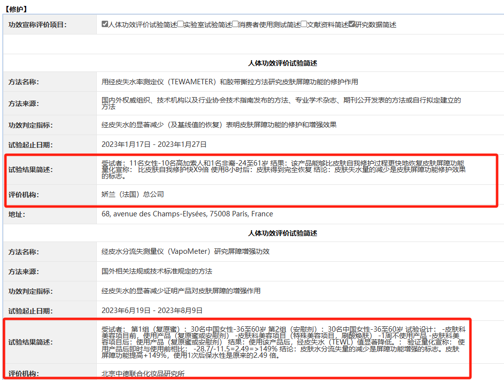Select the date range 2023年6月19日 - 2023年8月9日

click(x=152, y=311)
